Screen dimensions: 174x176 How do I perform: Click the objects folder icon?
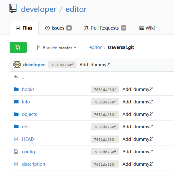click(16, 114)
